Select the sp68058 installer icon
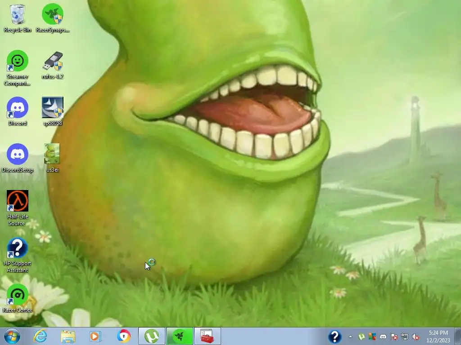This screenshot has height=345, width=461. point(52,111)
